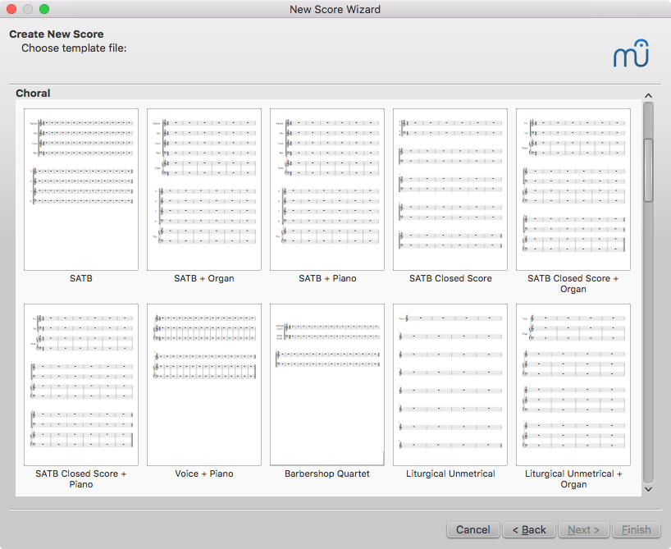Pick the Voice + Piano template
The height and width of the screenshot is (549, 671).
click(x=204, y=385)
